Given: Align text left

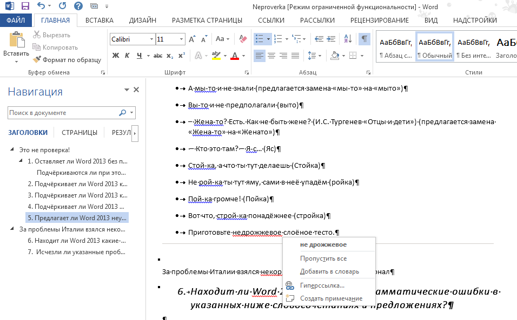Looking at the screenshot, I should click(260, 56).
